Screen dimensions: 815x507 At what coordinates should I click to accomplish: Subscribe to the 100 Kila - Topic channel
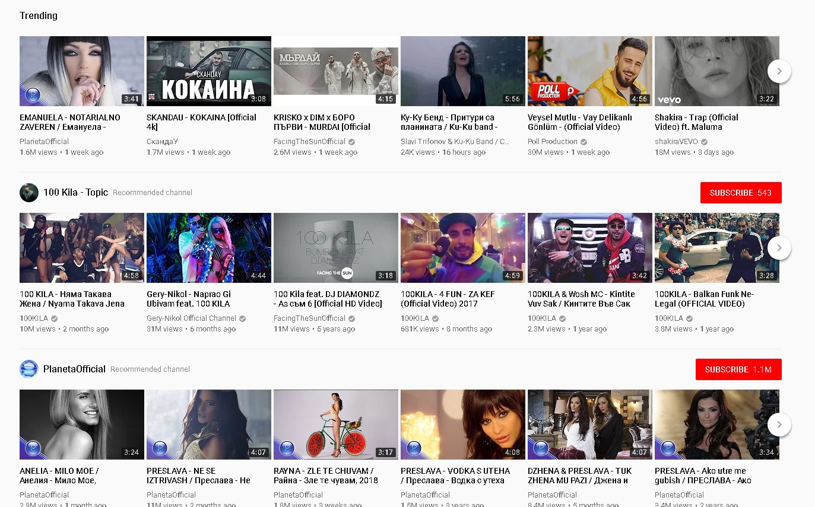click(741, 193)
